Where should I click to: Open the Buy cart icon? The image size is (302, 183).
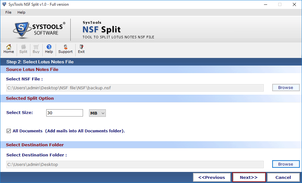pyautogui.click(x=36, y=49)
